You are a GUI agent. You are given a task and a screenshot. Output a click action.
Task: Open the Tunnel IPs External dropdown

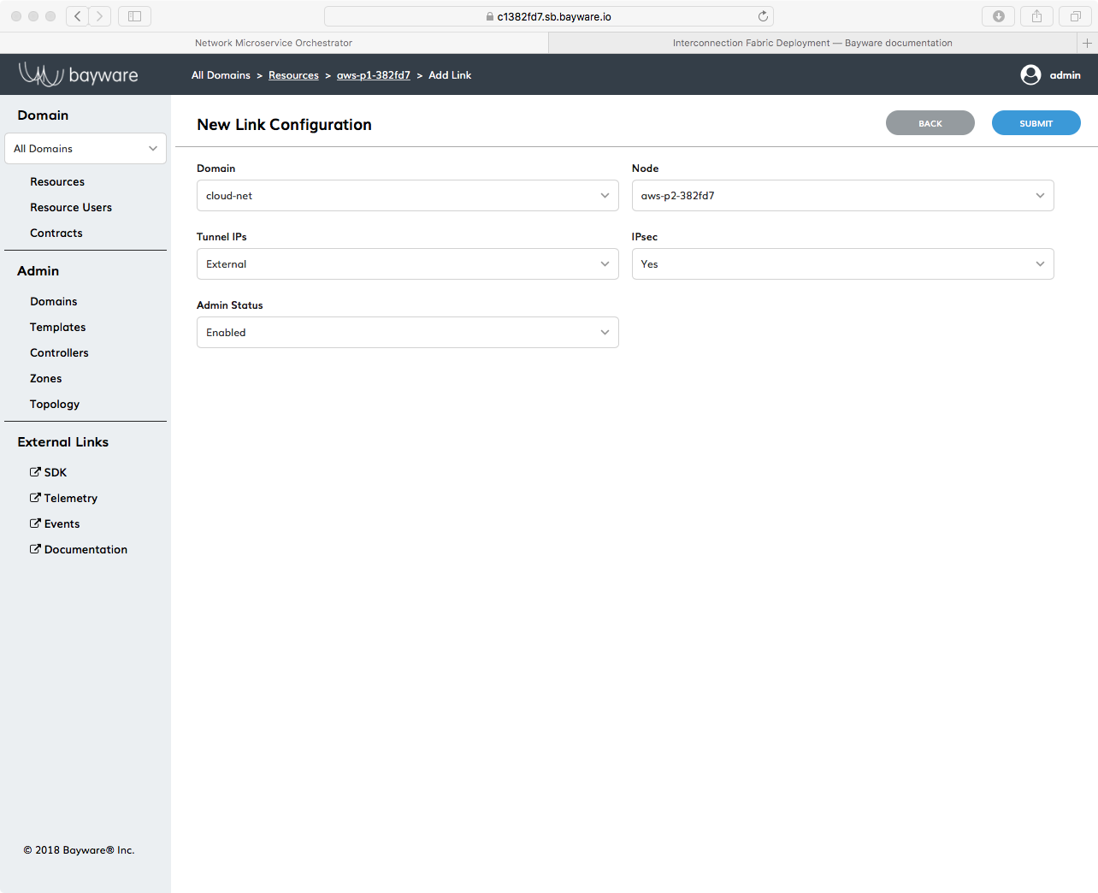pos(408,264)
